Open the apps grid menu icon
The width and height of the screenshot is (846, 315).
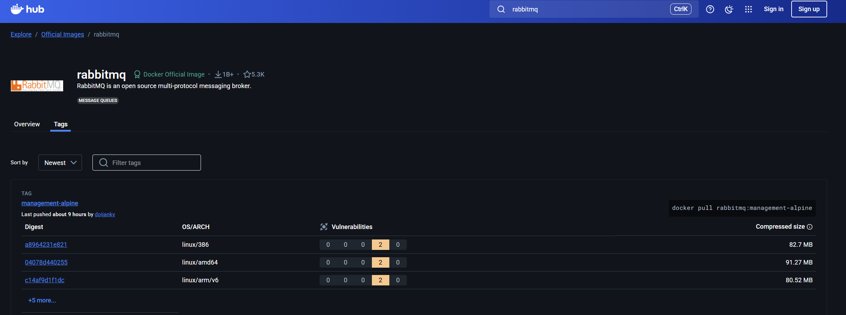point(748,9)
